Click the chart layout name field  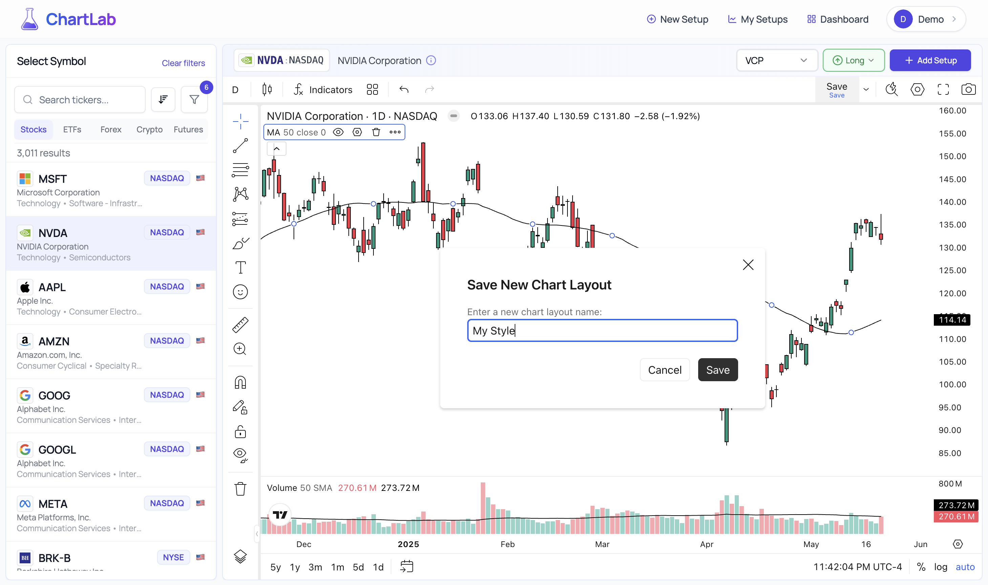pos(602,330)
